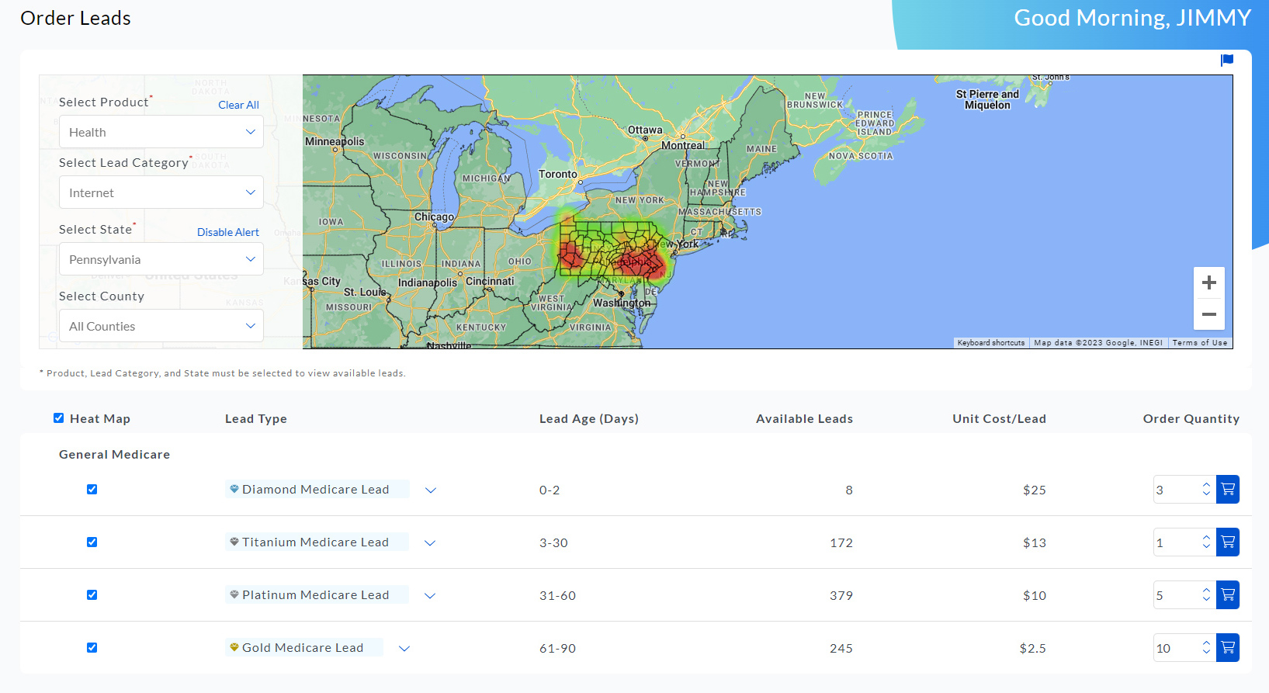Click the Available Leads column header

point(804,419)
